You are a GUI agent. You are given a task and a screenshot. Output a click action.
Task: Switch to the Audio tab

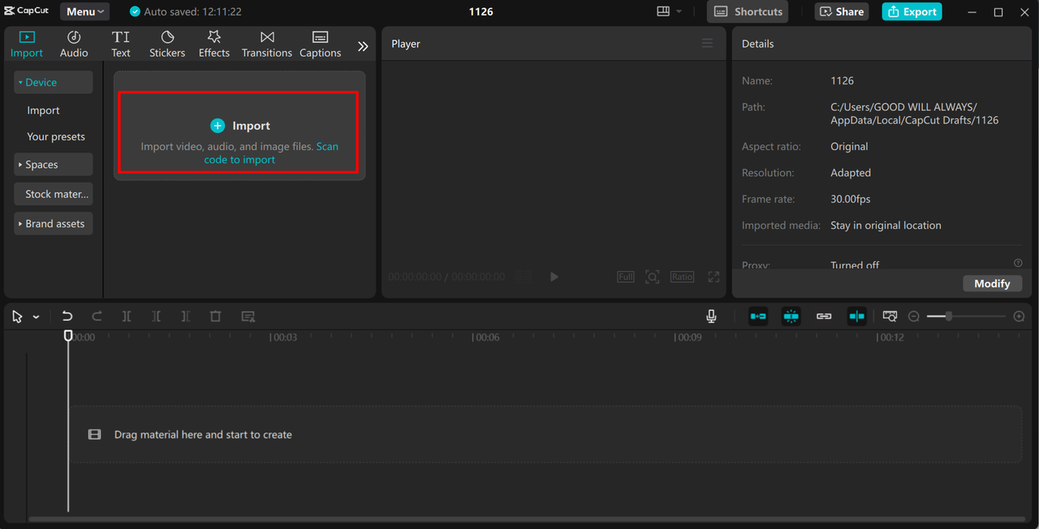click(74, 45)
